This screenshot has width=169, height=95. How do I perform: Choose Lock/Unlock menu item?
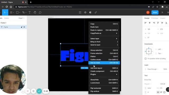coord(104,83)
